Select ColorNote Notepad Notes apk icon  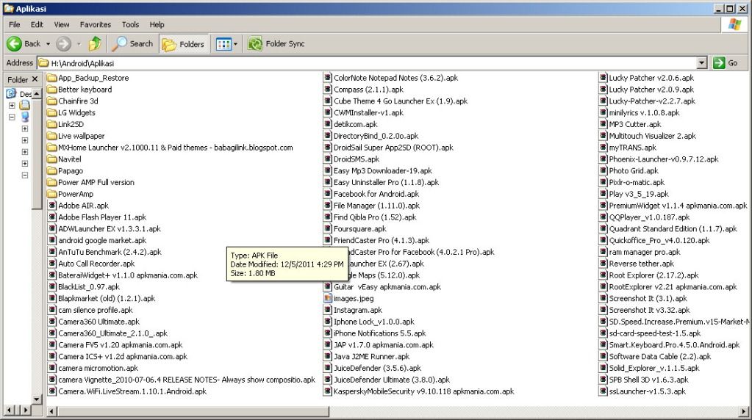coord(328,78)
